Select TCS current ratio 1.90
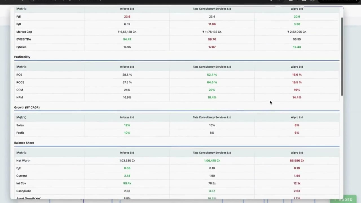 (212, 176)
